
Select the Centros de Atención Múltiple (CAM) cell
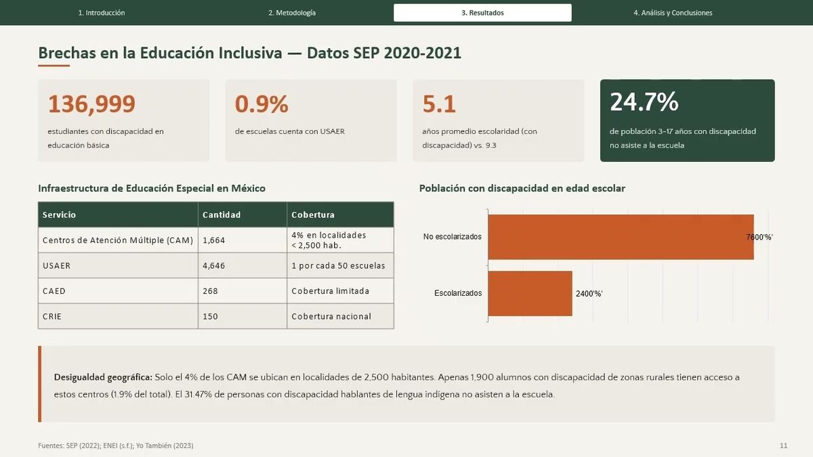(x=118, y=240)
